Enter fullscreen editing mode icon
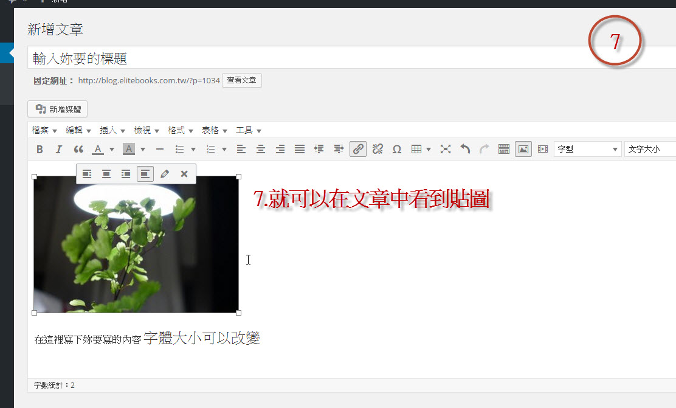Viewport: 676px width, 408px height. coord(446,149)
